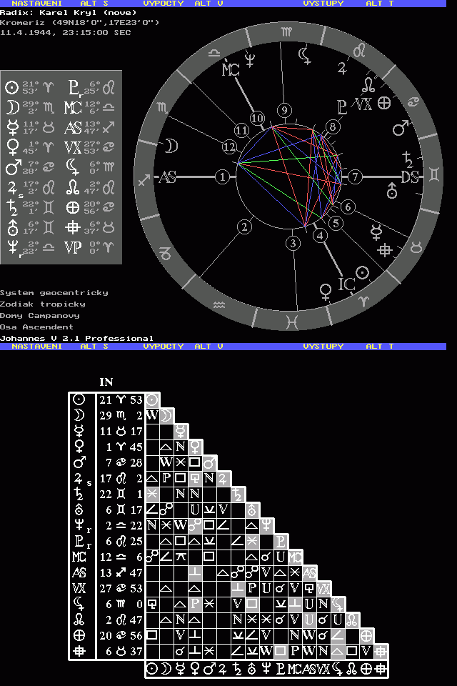Image resolution: width=457 pixels, height=686 pixels.
Task: Open the NASTAVENI menu in the top menu bar
Action: (x=36, y=4)
